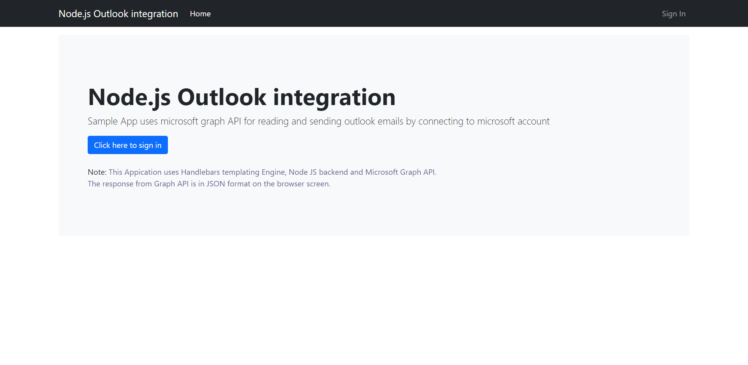
Task: Click the 'Note:' paragraph text
Action: [x=262, y=172]
